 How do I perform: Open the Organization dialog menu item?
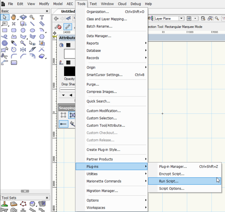[x=112, y=12]
